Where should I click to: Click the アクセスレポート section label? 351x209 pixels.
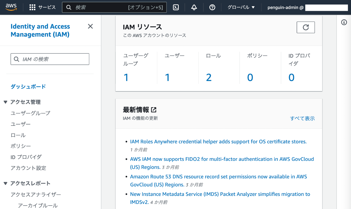30,183
